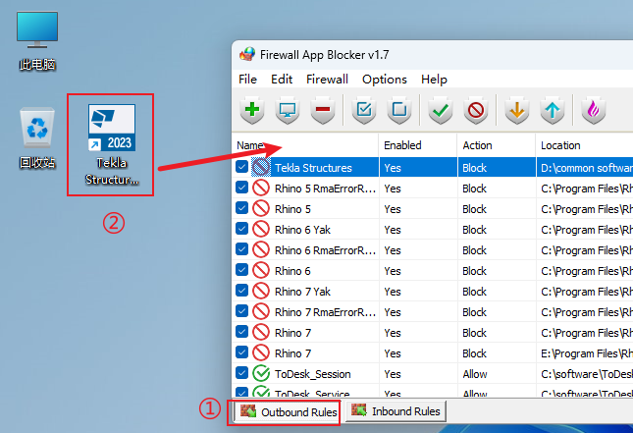Sort by the Action column header
Image resolution: width=633 pixels, height=433 pixels.
[x=497, y=145]
